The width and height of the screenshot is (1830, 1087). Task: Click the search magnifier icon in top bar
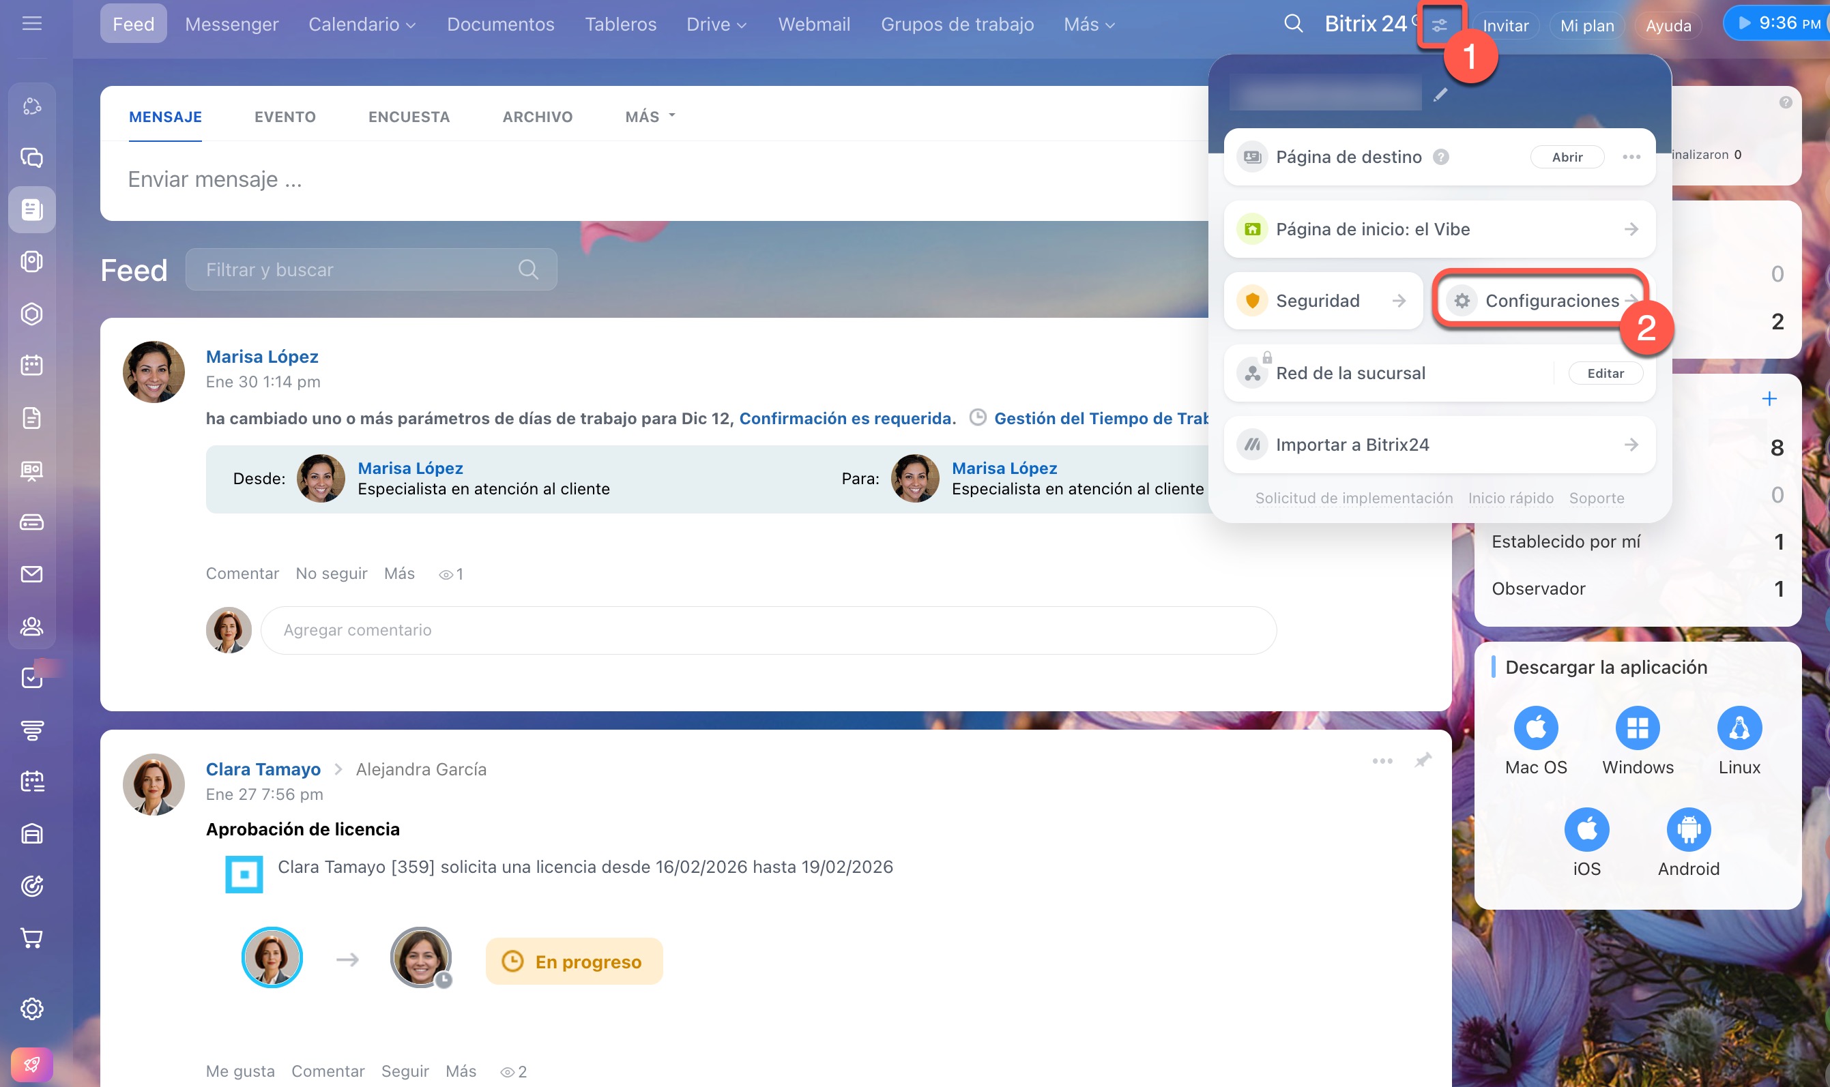point(1293,24)
